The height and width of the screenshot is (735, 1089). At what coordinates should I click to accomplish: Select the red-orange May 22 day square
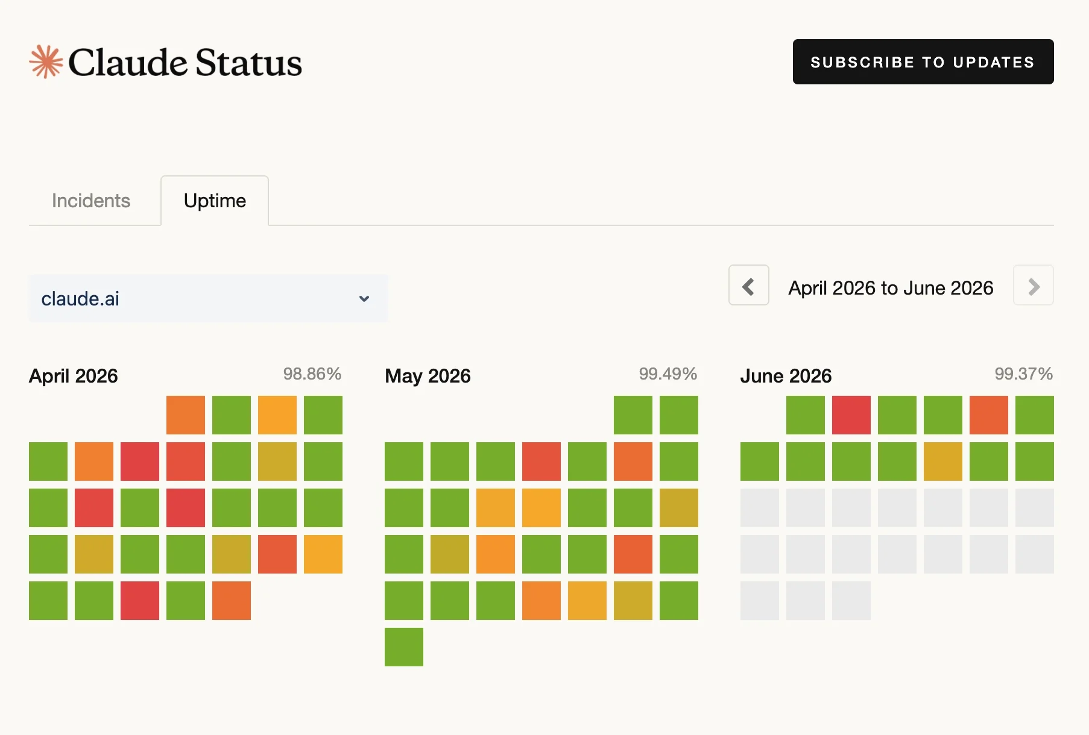633,554
